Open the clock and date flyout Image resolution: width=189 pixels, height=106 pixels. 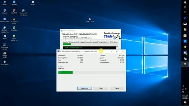pos(185,97)
